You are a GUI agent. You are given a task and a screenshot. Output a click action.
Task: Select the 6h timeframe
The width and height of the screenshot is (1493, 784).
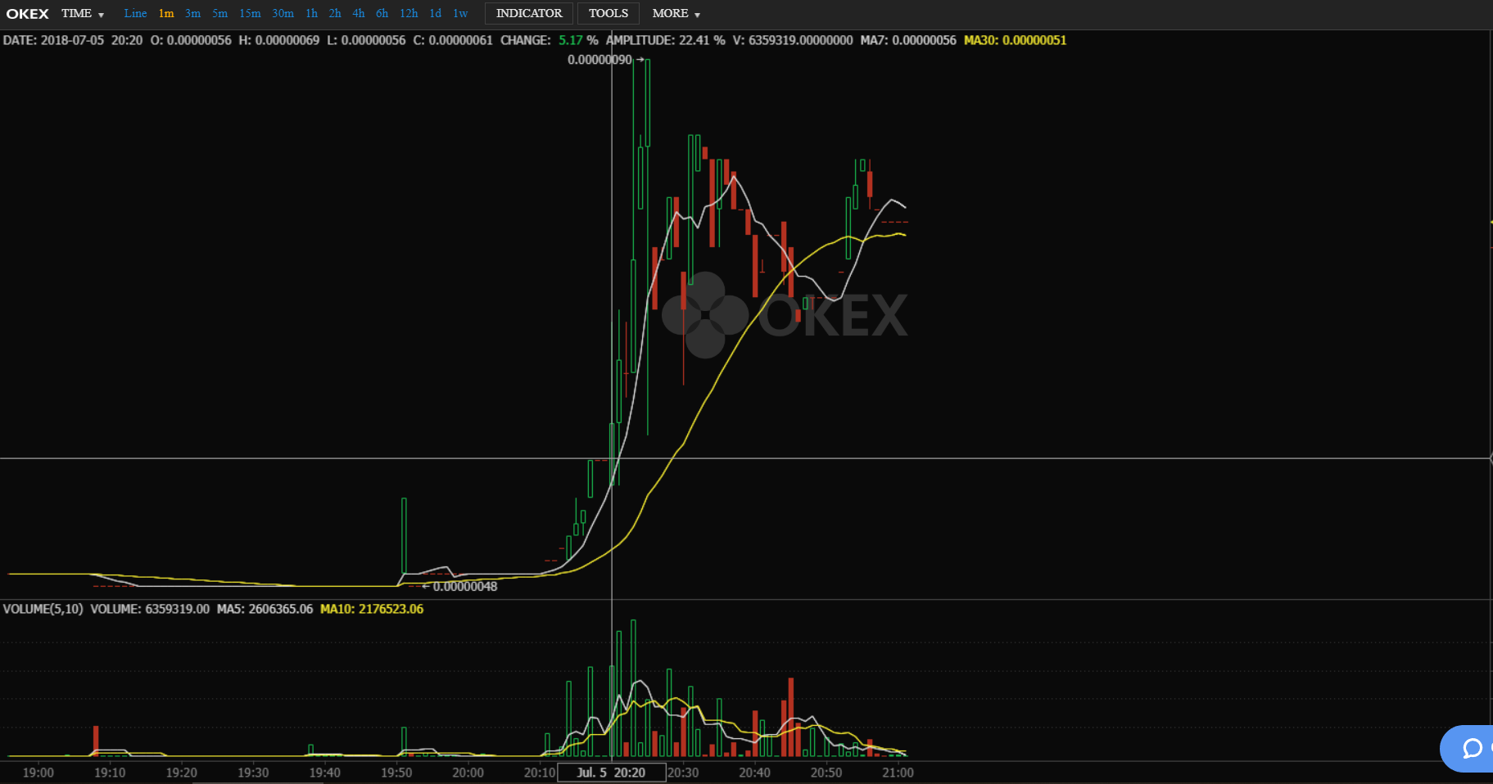pyautogui.click(x=382, y=13)
